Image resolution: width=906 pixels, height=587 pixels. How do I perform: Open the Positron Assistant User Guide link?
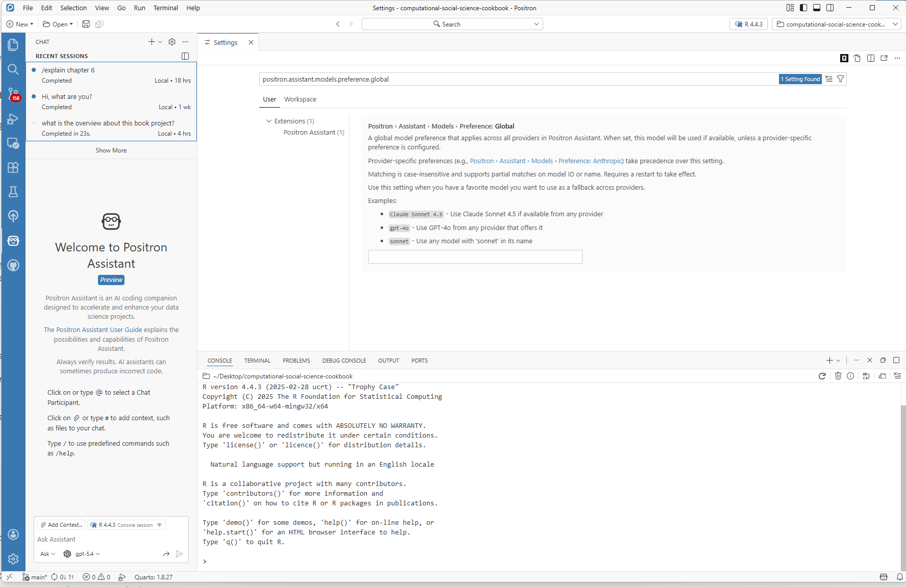[x=99, y=330]
